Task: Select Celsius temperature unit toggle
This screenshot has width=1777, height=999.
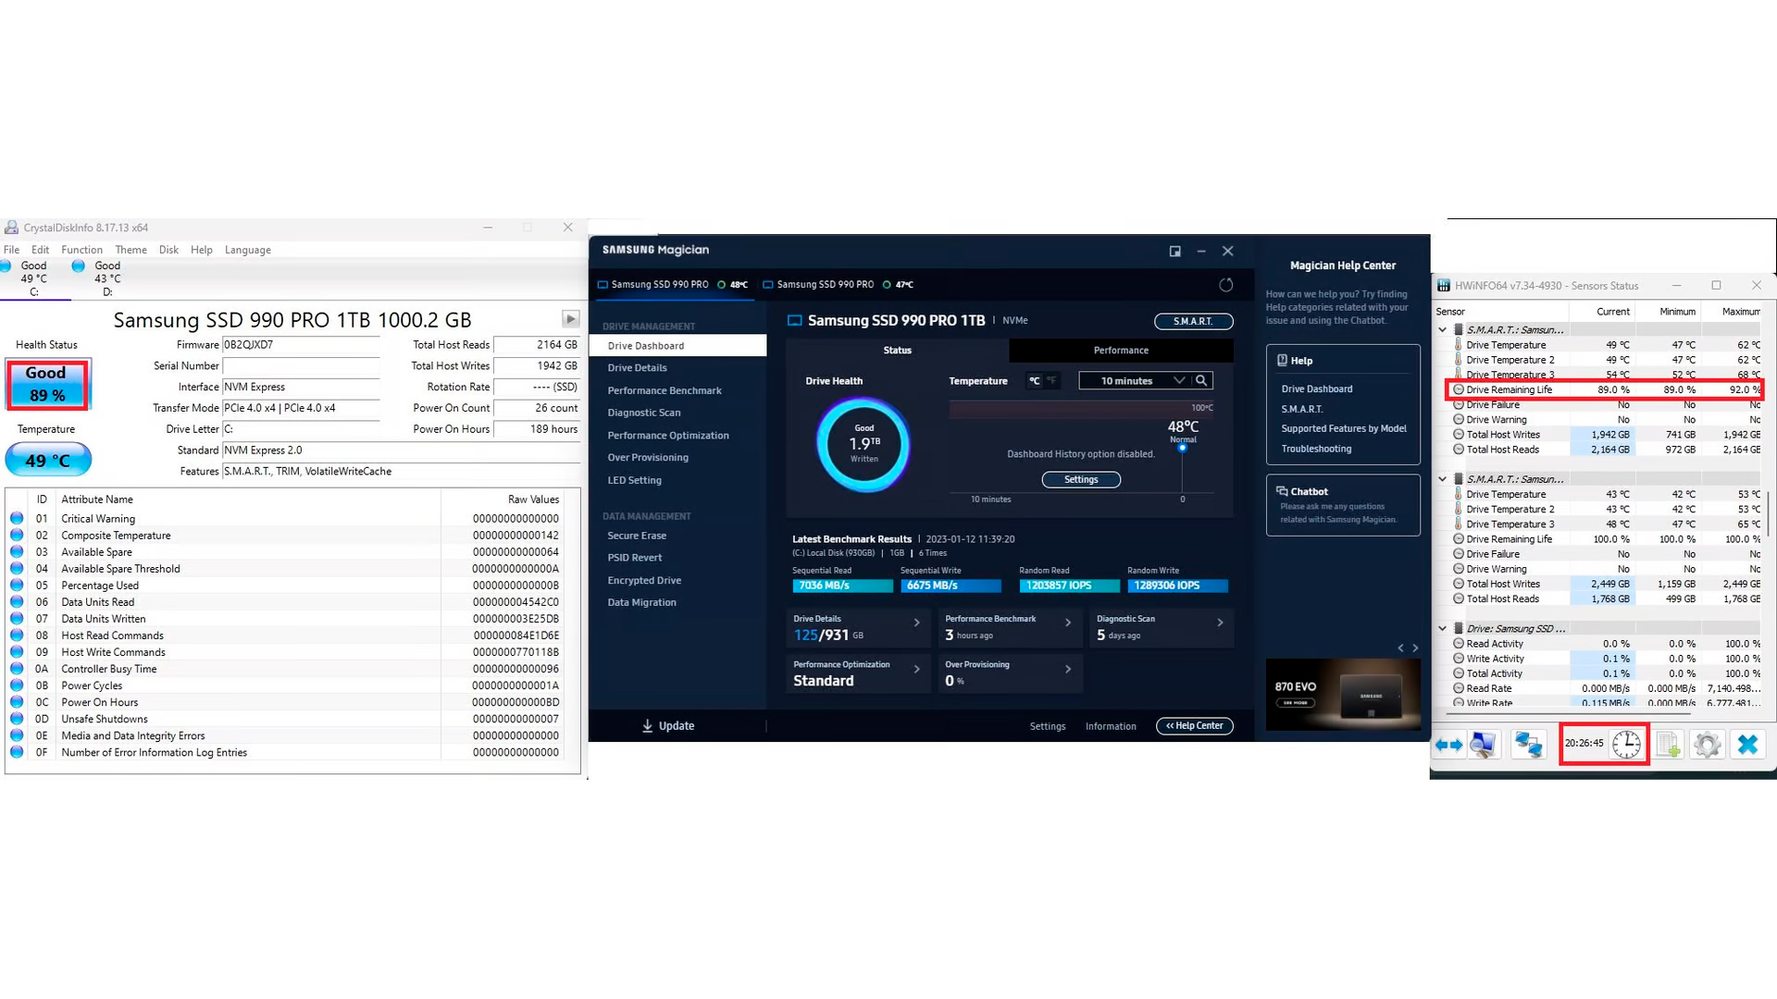Action: pyautogui.click(x=1035, y=380)
